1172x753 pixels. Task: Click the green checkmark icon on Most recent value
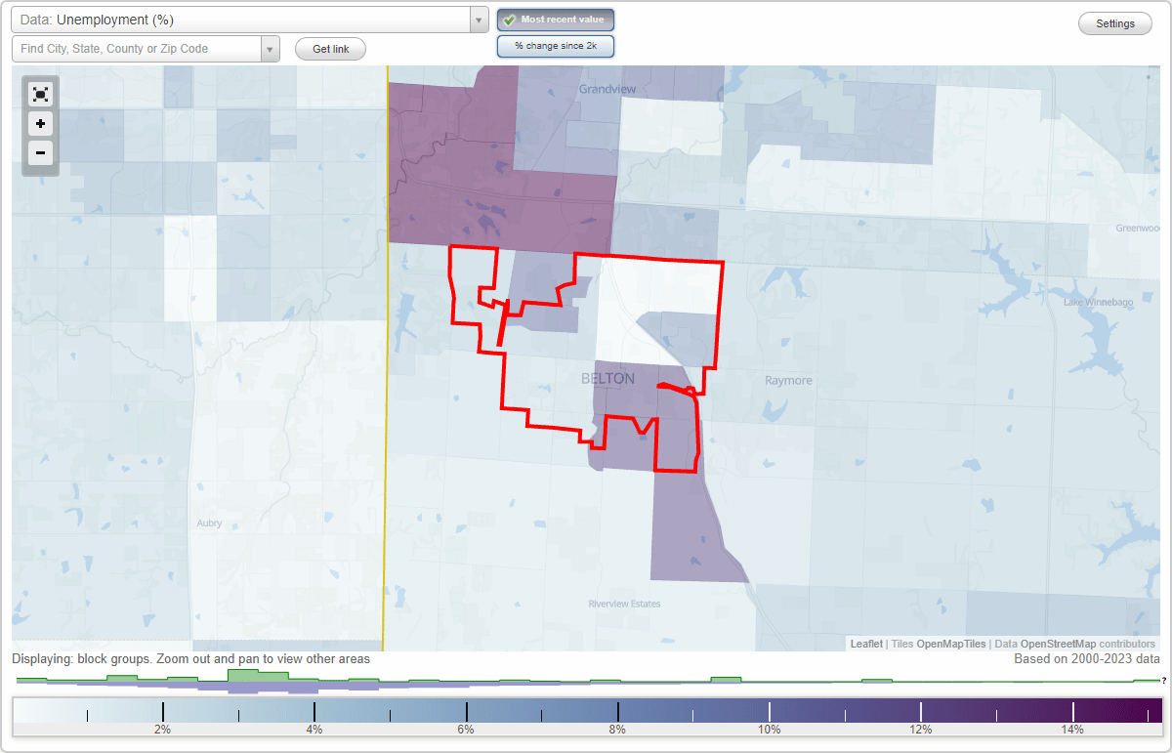(510, 20)
